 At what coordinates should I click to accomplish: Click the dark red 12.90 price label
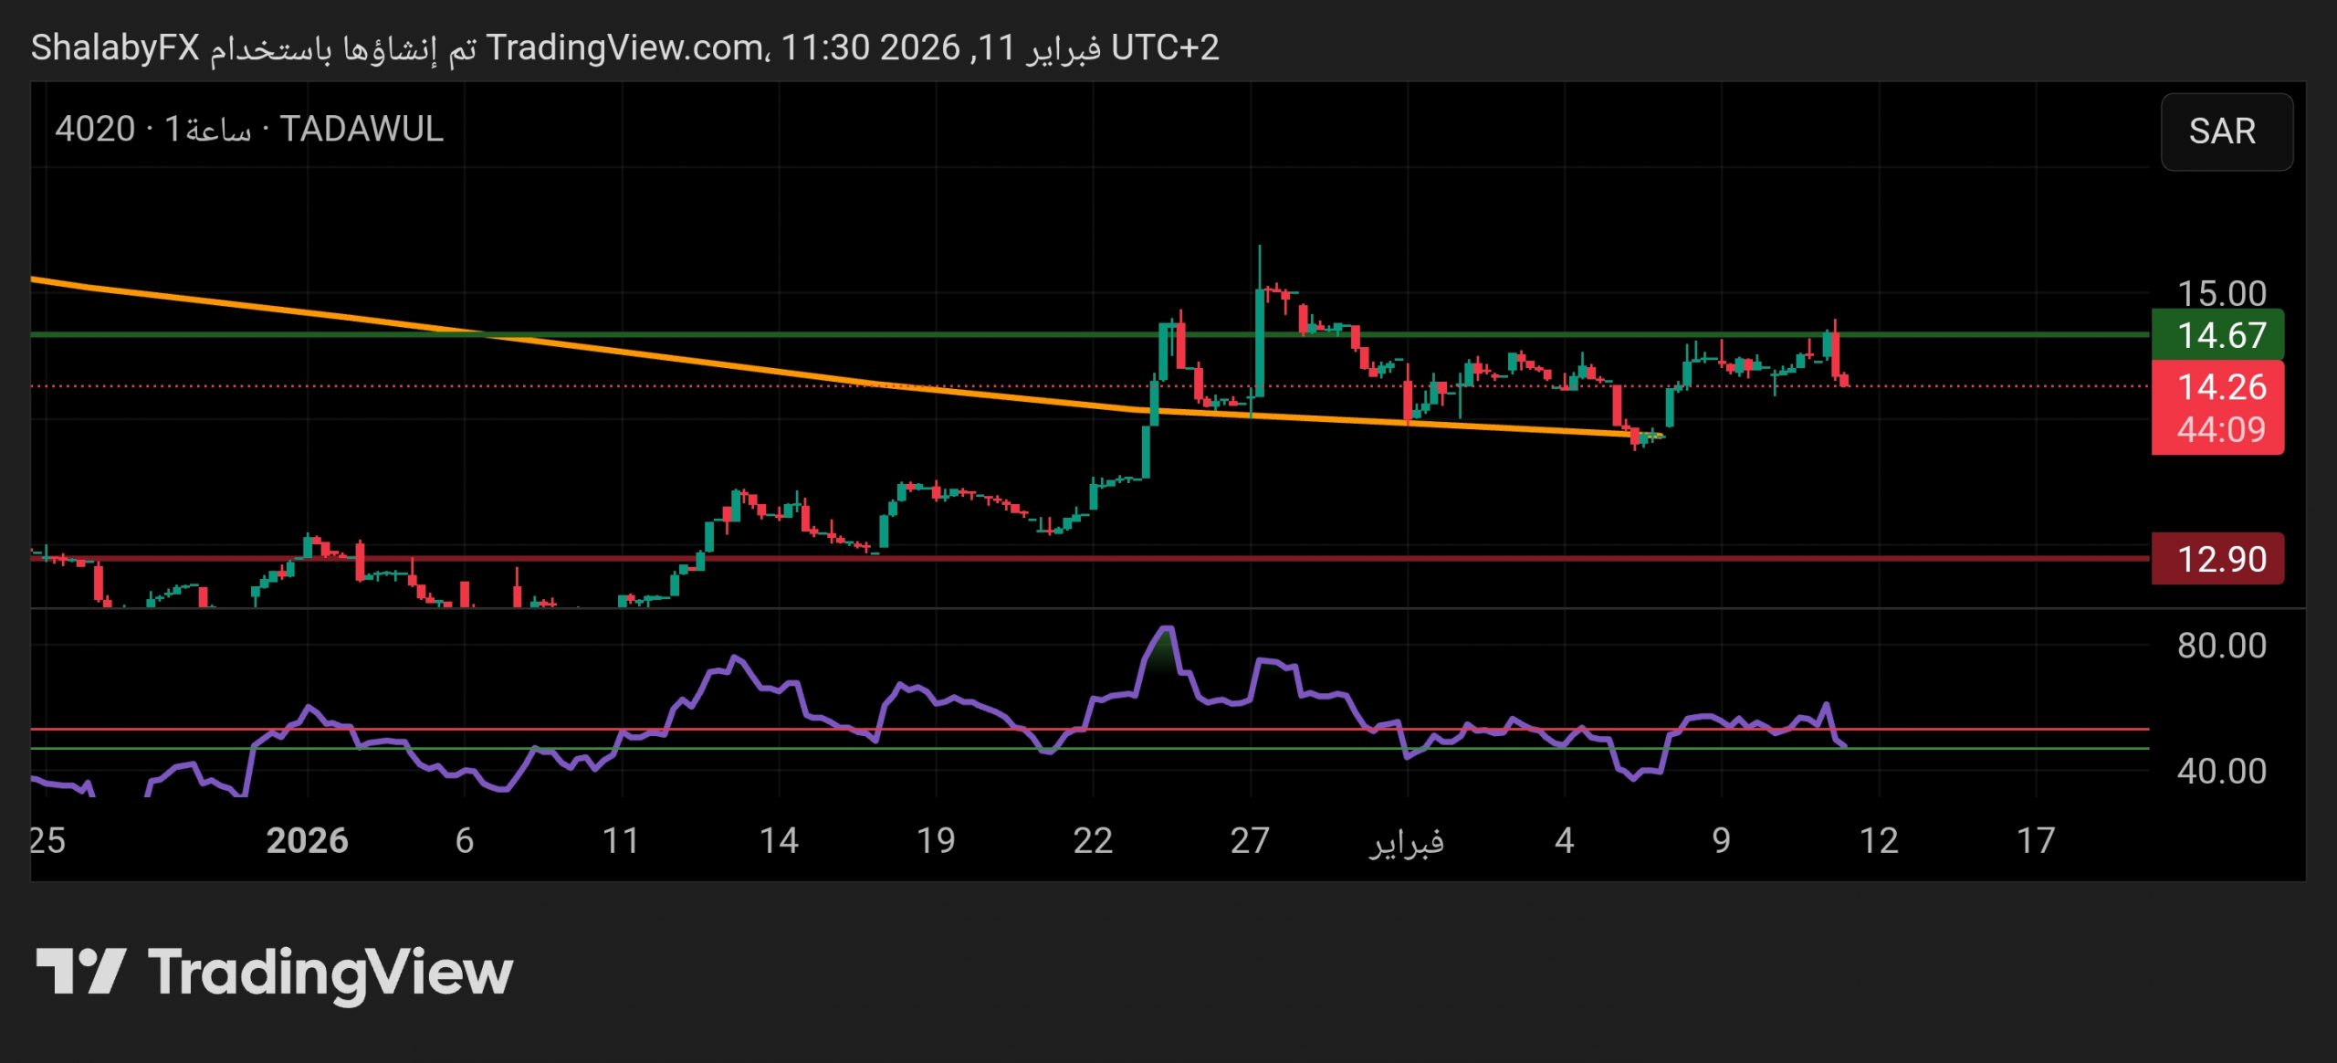tap(2218, 559)
